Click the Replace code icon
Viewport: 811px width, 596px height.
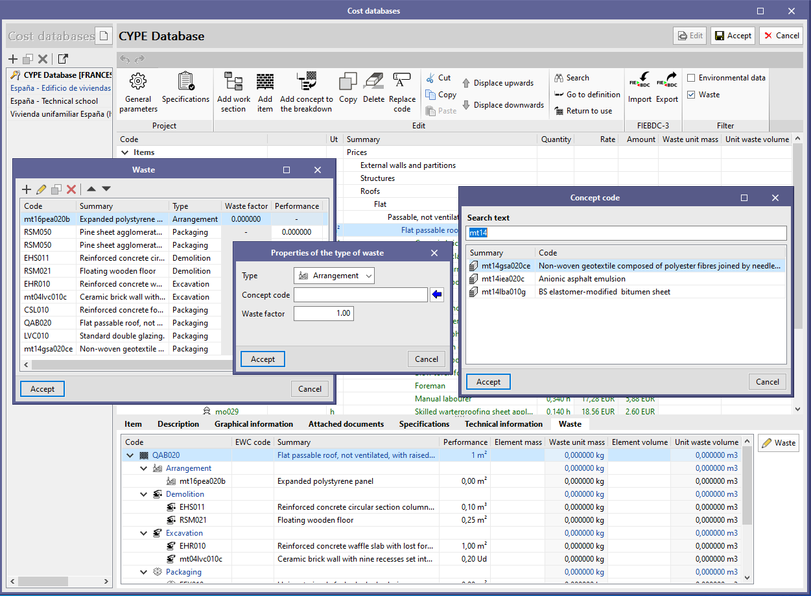[402, 91]
